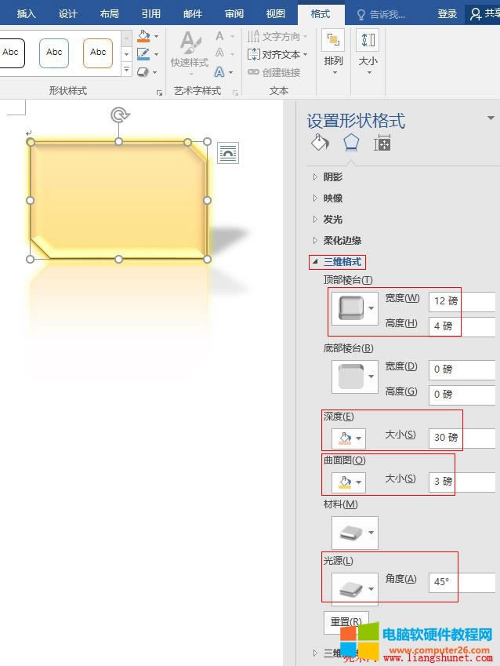Click the 登录 sign-in link
Image resolution: width=500 pixels, height=666 pixels.
447,14
